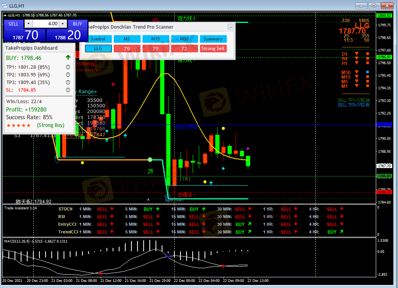Viewport: 398px width, 288px height.
Task: Collapse the Donchian Trend Pro Scanner panel
Action: (230, 27)
